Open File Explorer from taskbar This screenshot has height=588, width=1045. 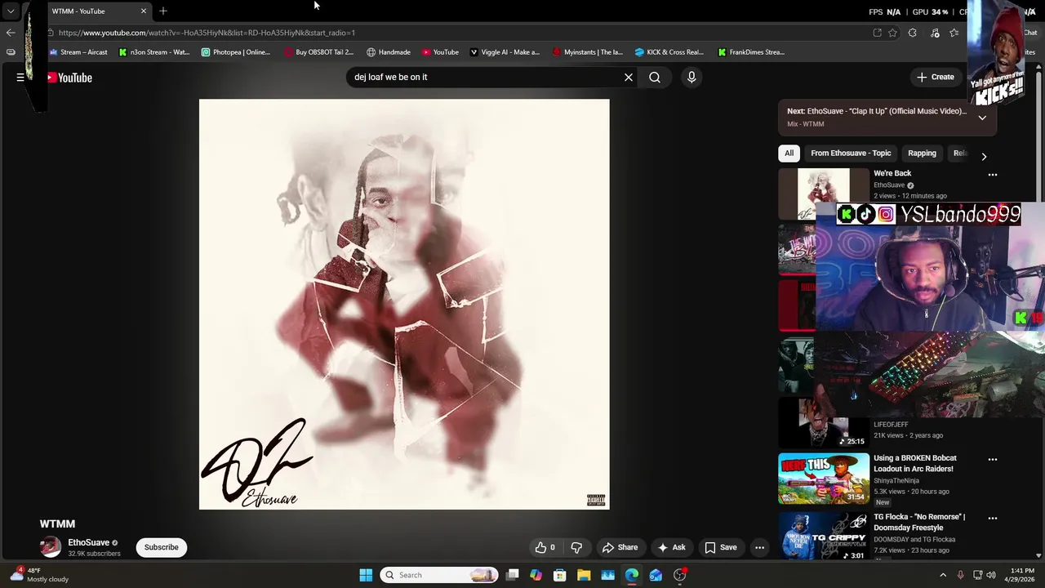(x=584, y=575)
